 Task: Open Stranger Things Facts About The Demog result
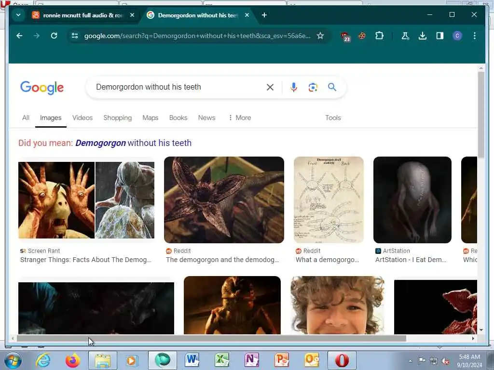click(86, 260)
